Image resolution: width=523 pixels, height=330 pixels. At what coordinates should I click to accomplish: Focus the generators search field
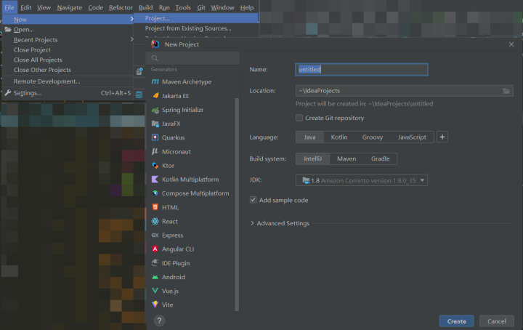192,58
